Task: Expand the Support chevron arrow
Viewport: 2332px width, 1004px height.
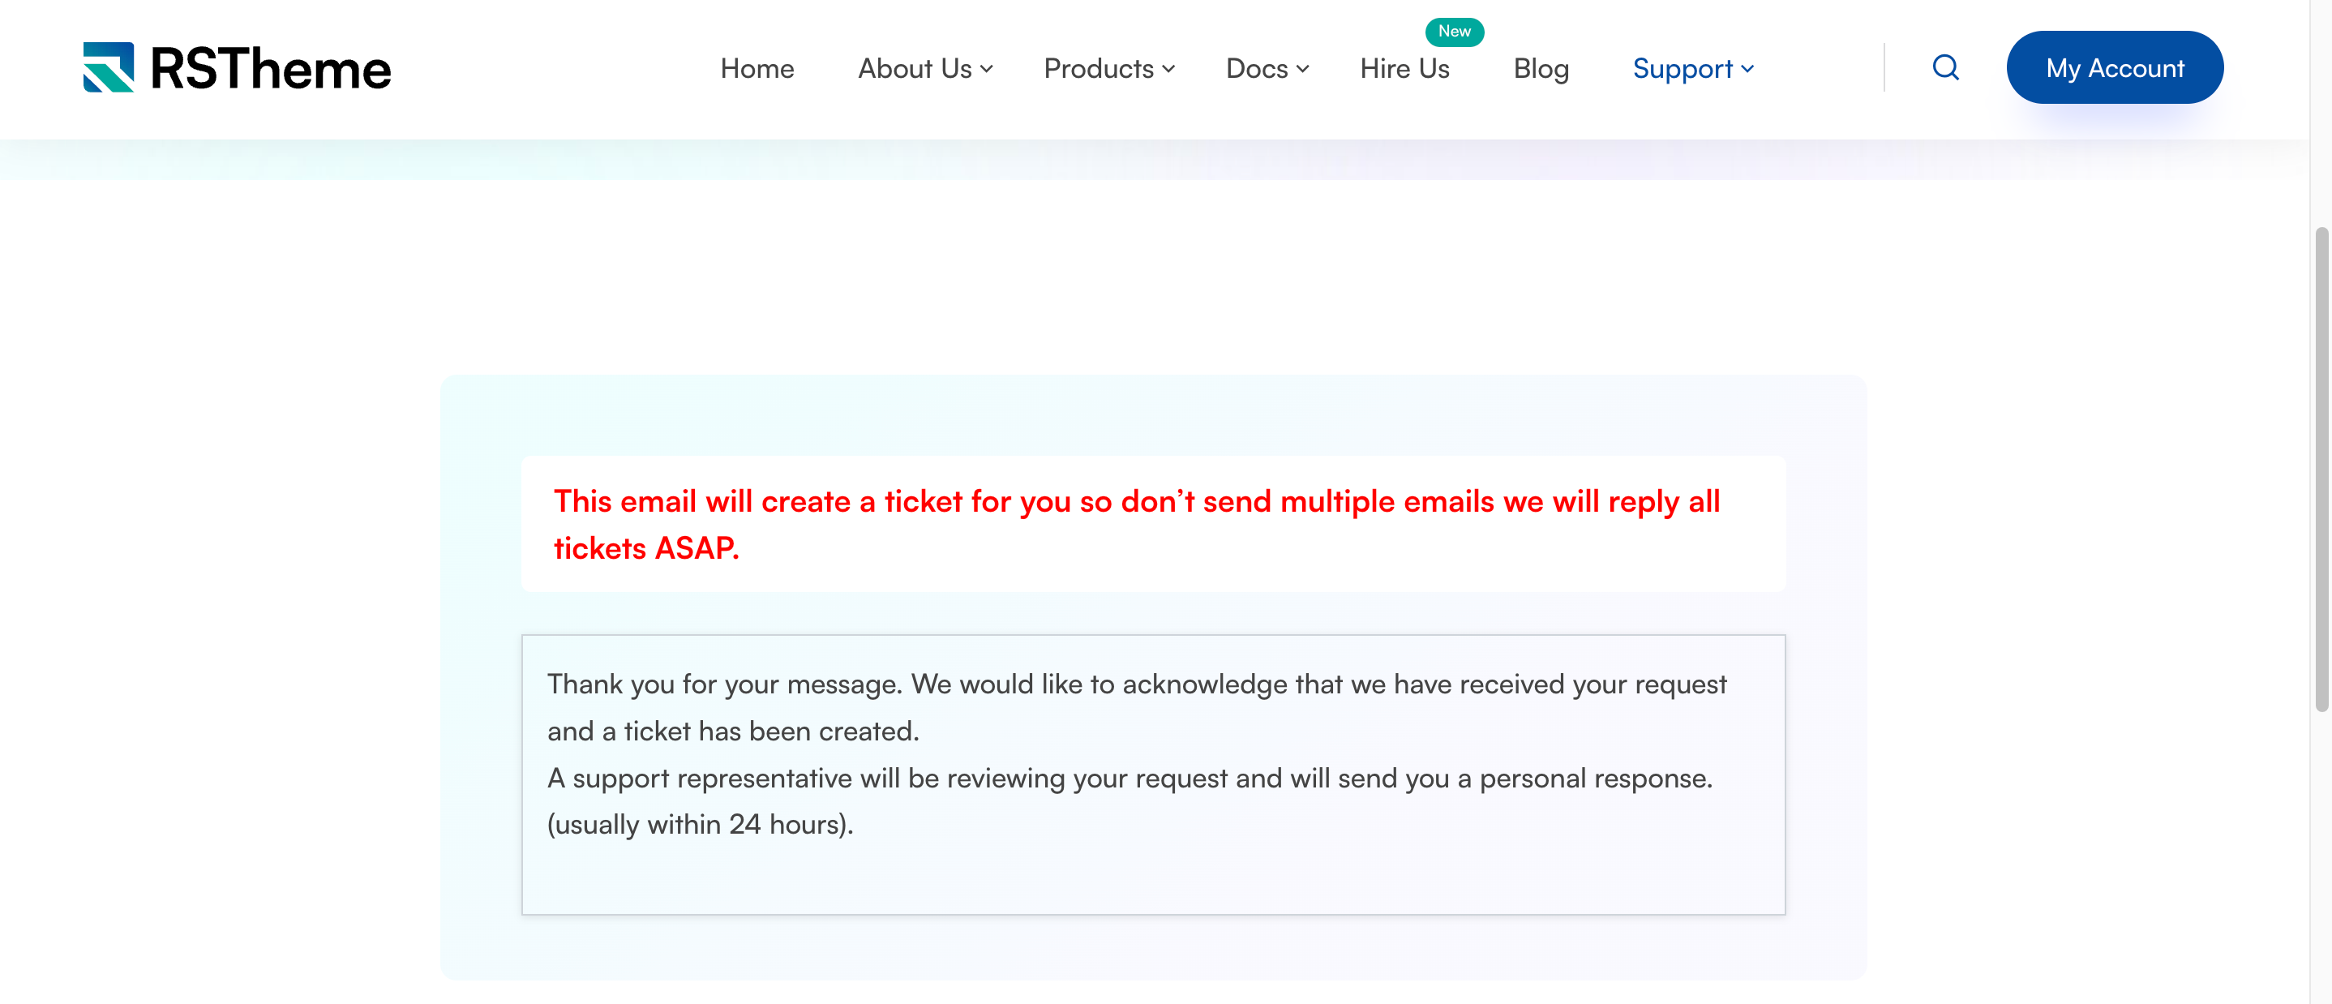Action: [x=1747, y=69]
